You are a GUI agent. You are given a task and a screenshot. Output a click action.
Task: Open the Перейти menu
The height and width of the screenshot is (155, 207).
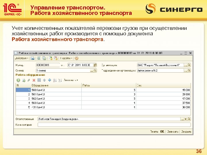pos(66,58)
